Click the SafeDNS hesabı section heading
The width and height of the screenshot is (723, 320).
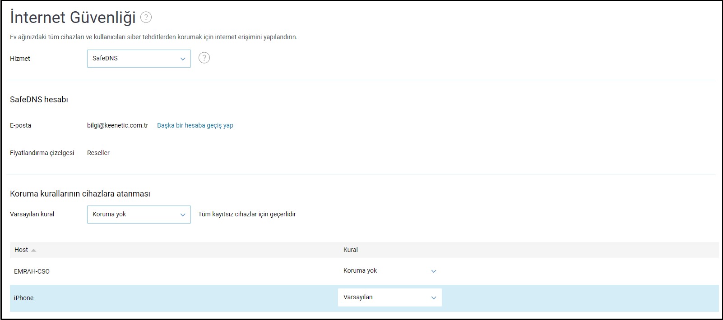pos(39,100)
